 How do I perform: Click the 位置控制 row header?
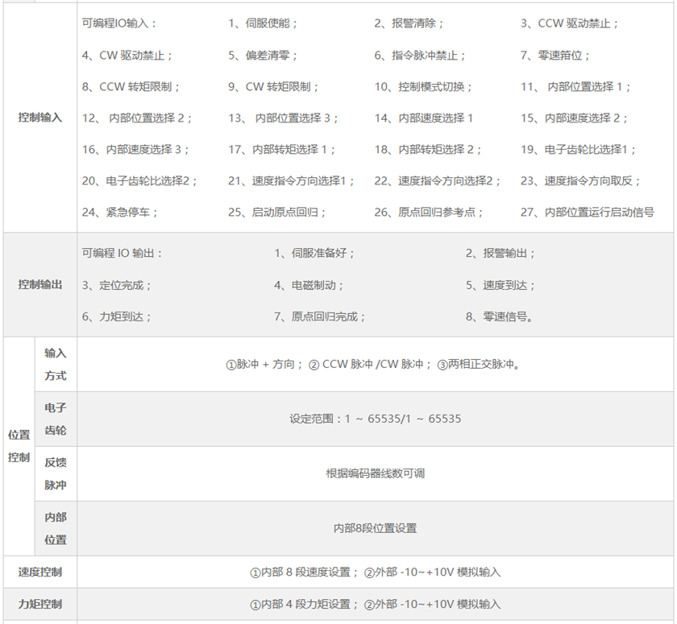[x=19, y=446]
